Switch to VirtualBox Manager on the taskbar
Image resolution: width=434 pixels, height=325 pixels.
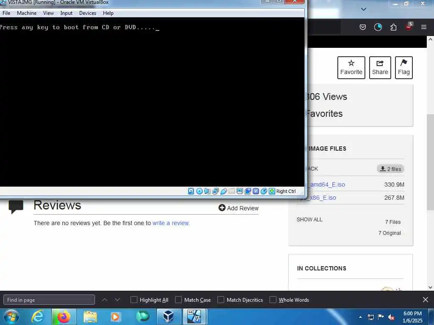tap(168, 317)
